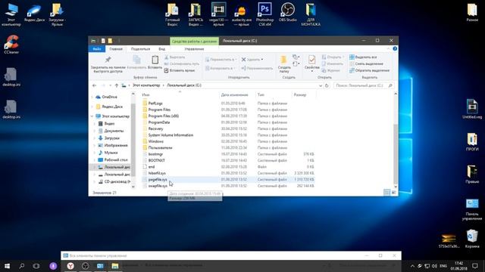
Task: Collapse Этот компьютер tree node
Action: coord(92,116)
